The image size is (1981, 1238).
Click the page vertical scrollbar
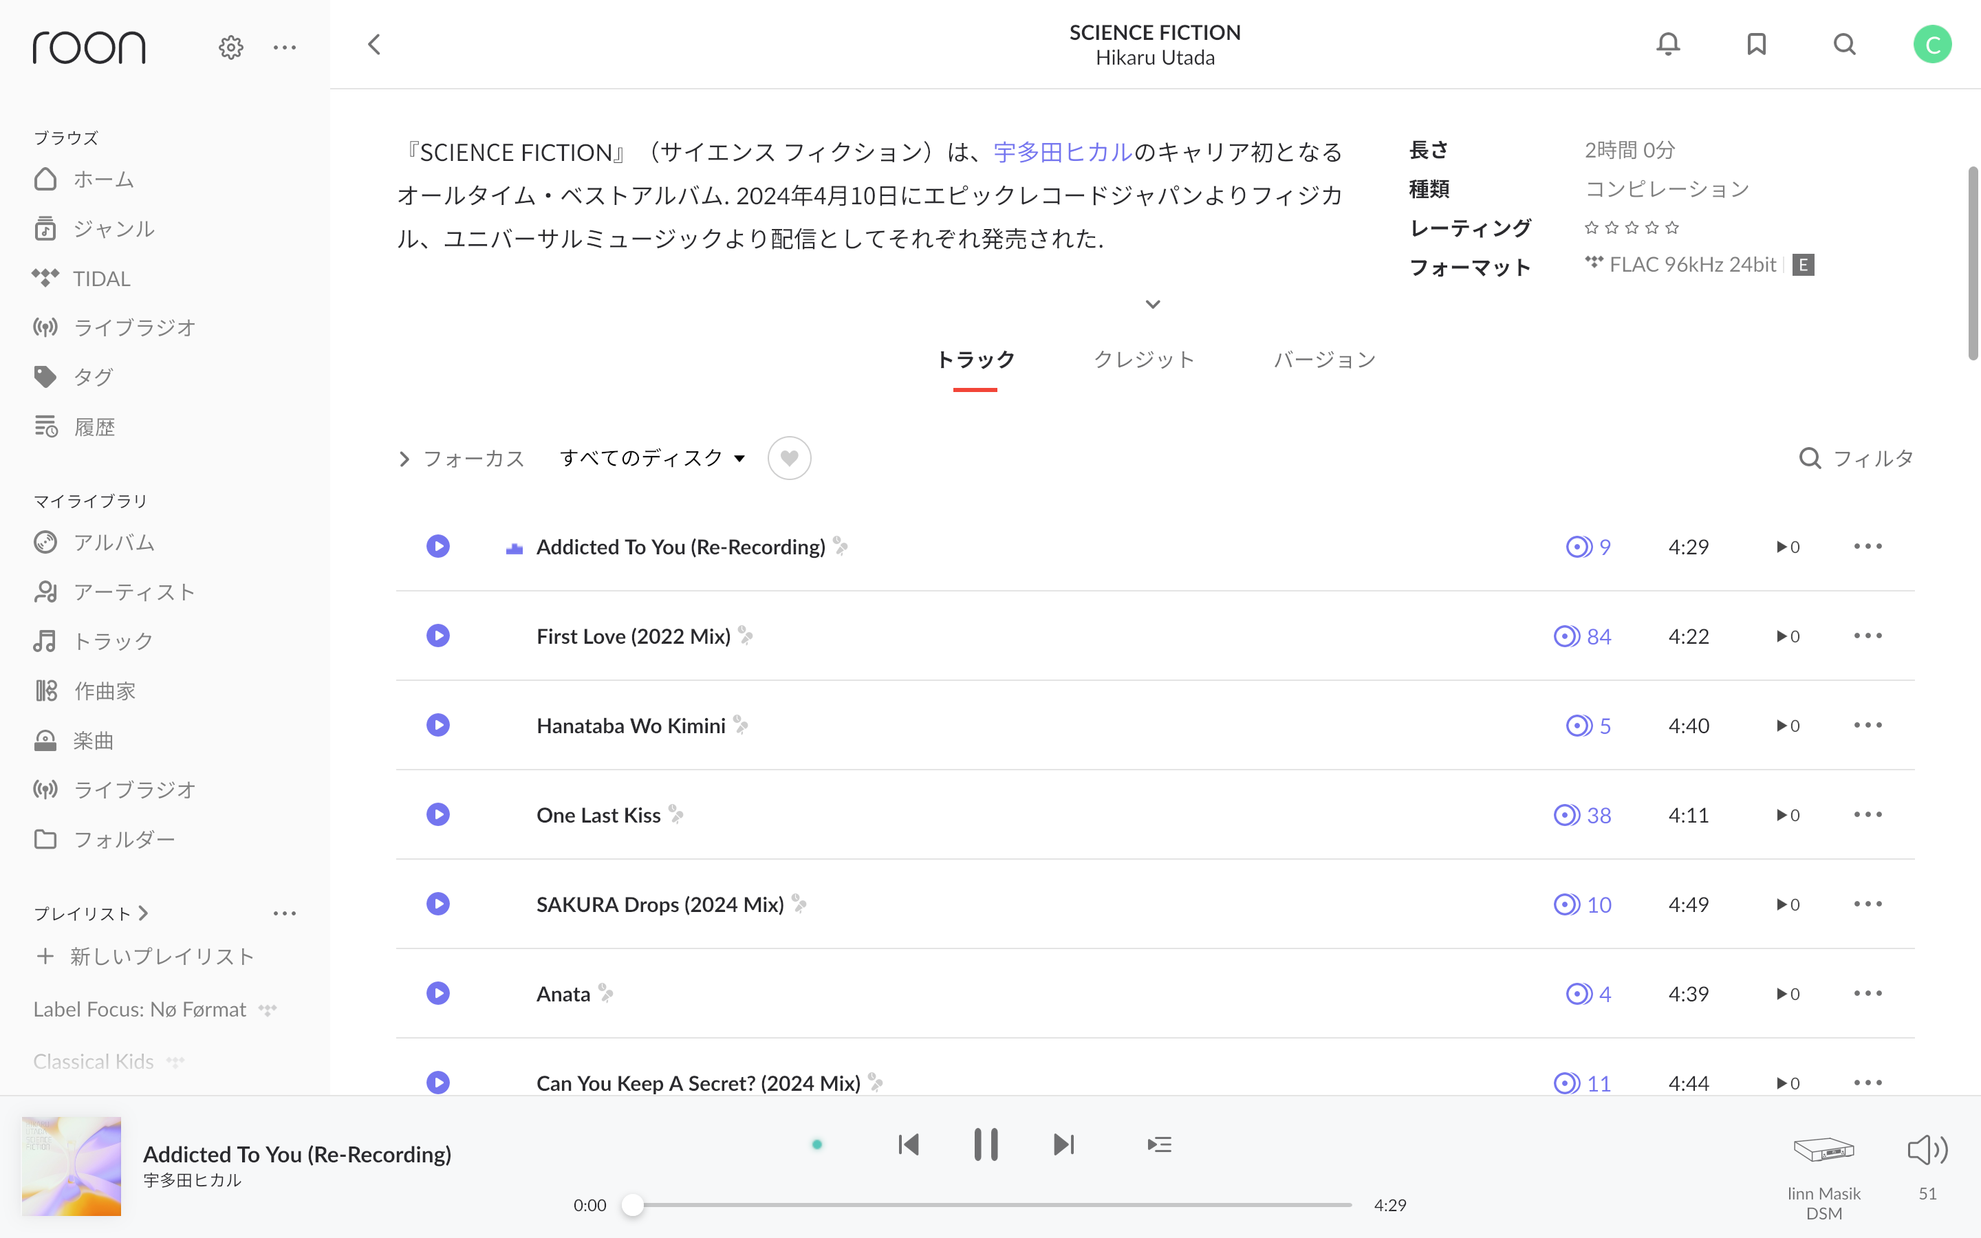(1973, 262)
